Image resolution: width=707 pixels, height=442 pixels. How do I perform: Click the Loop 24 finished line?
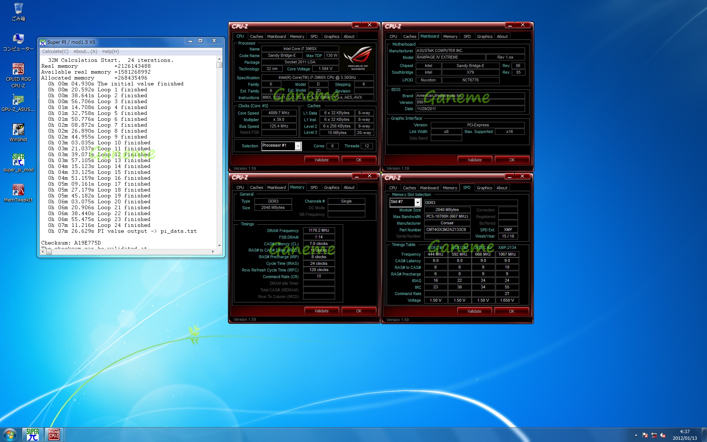pyautogui.click(x=99, y=225)
